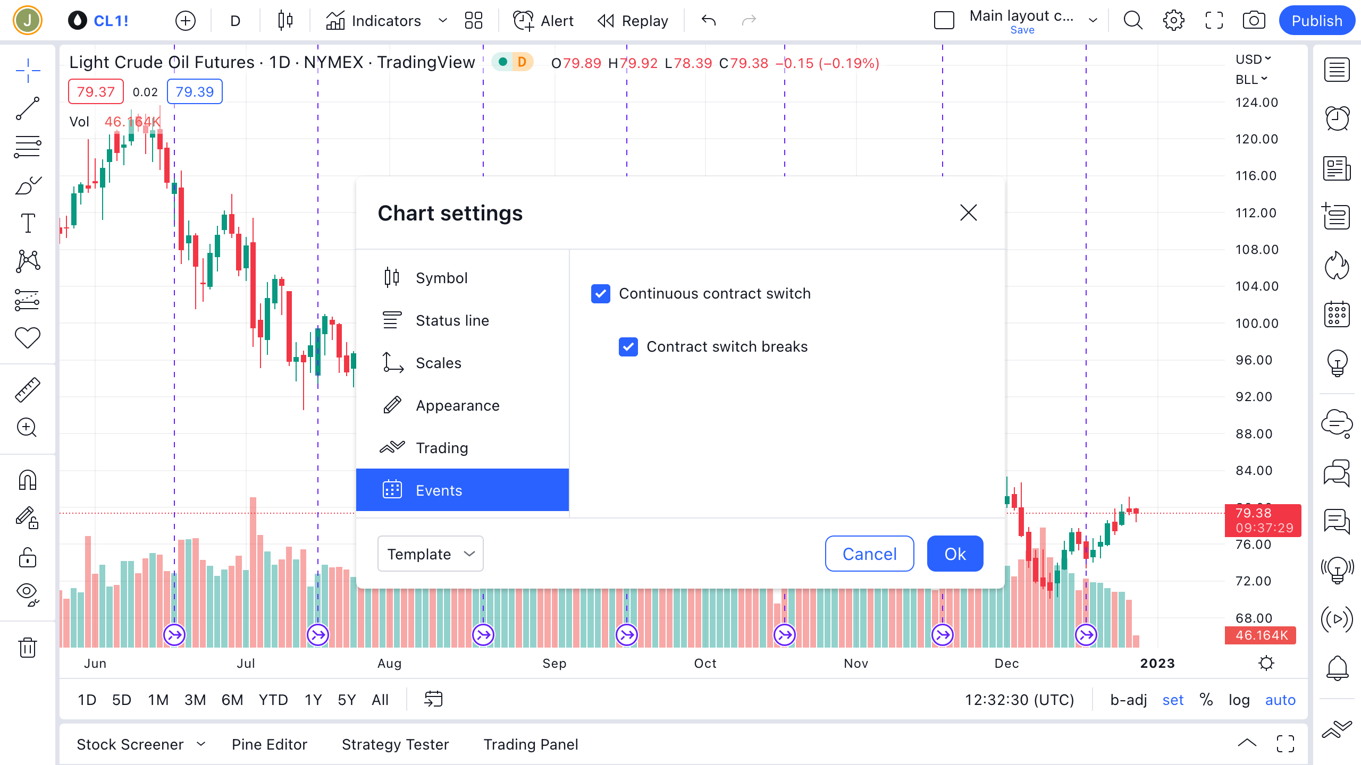Viewport: 1361px width, 765px height.
Task: Select the 1Y time range
Action: 313,700
